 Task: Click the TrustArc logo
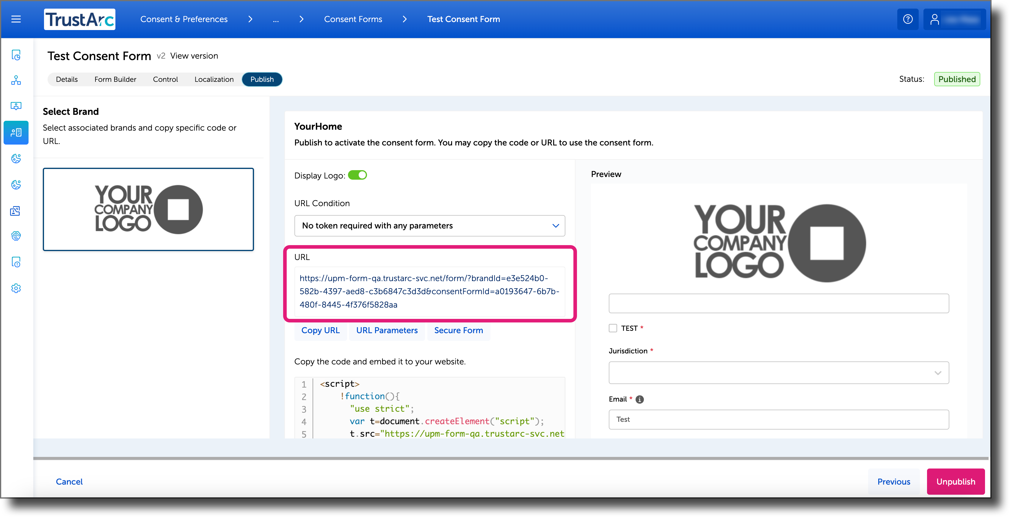[80, 19]
